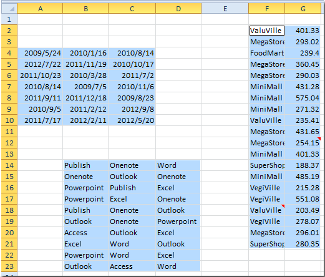Image resolution: width=325 pixels, height=277 pixels.
Task: Select column A header
Action: click(x=40, y=9)
